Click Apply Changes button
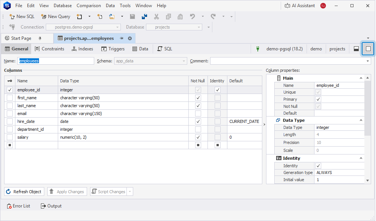The image size is (376, 221). pos(67,191)
